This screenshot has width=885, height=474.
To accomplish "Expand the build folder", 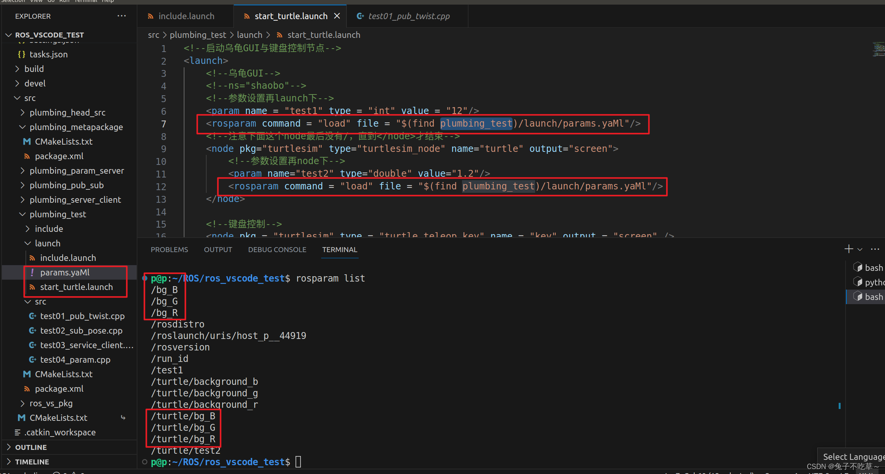I will 34,69.
